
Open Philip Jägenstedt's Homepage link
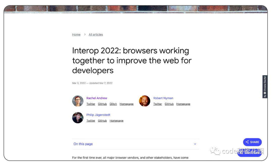(117, 121)
